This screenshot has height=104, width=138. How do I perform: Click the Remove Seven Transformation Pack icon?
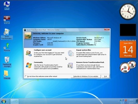point(71,65)
